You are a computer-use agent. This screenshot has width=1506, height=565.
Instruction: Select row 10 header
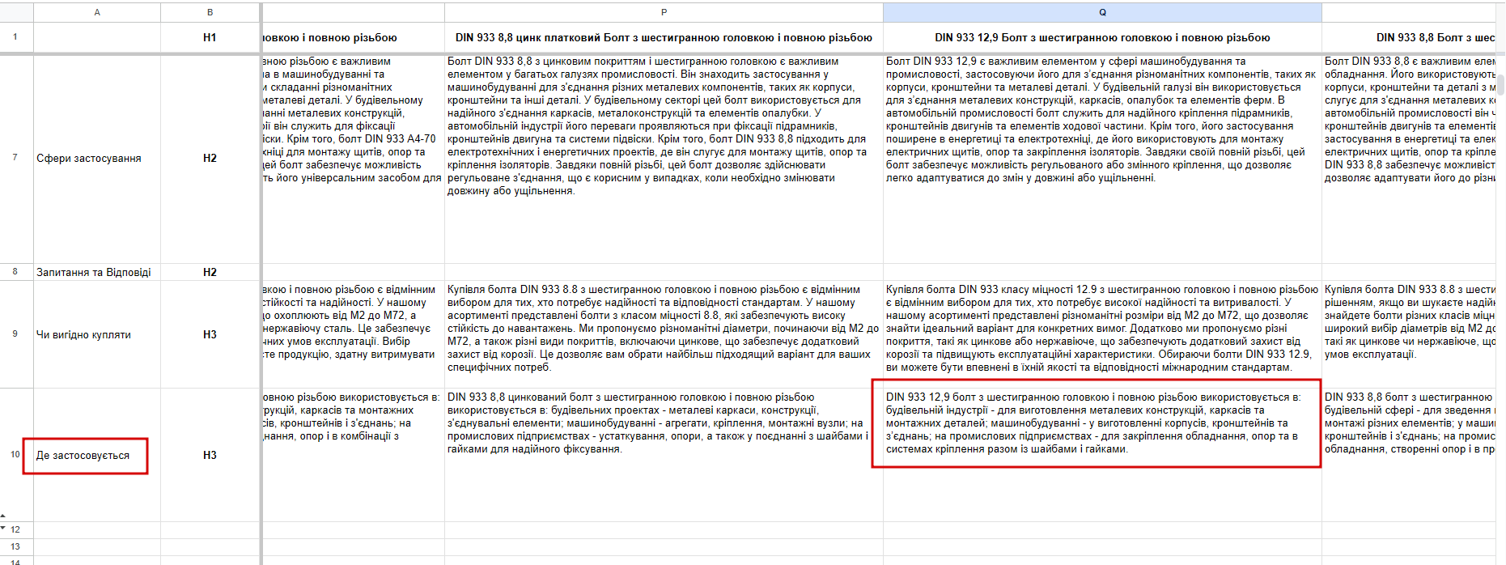[x=16, y=455]
